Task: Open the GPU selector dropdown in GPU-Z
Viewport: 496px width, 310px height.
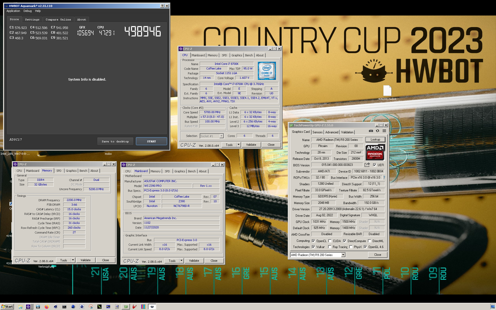Action: point(343,255)
